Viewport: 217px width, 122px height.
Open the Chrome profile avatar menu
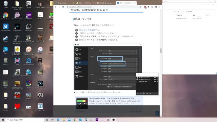[x=156, y=7]
